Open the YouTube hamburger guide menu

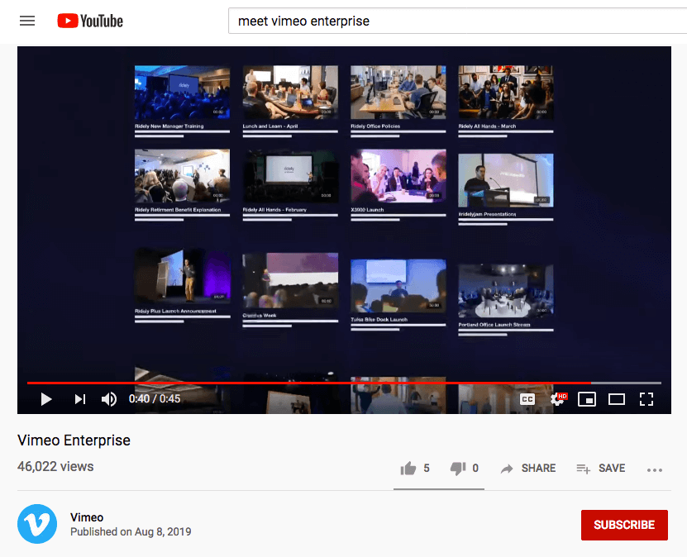pyautogui.click(x=27, y=21)
